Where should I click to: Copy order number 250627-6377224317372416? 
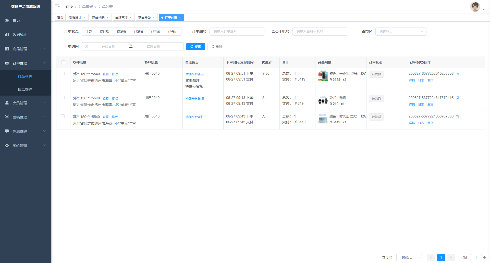458,98
